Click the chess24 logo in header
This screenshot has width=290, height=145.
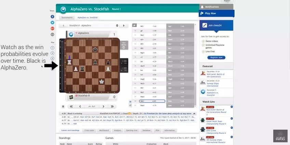(x=63, y=9)
